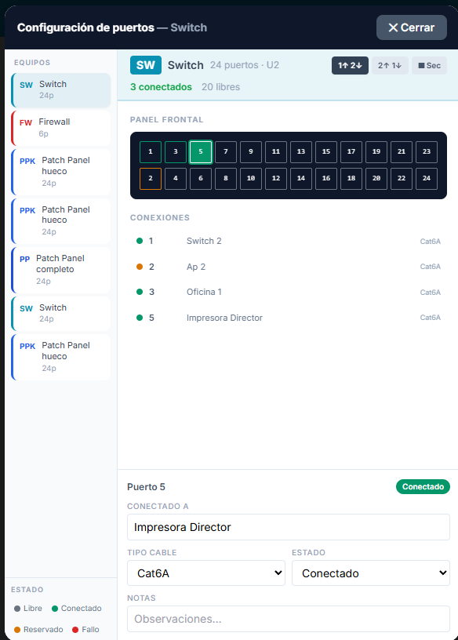The height and width of the screenshot is (640, 458).
Task: Click the Fallo legend entry
Action: (x=85, y=629)
